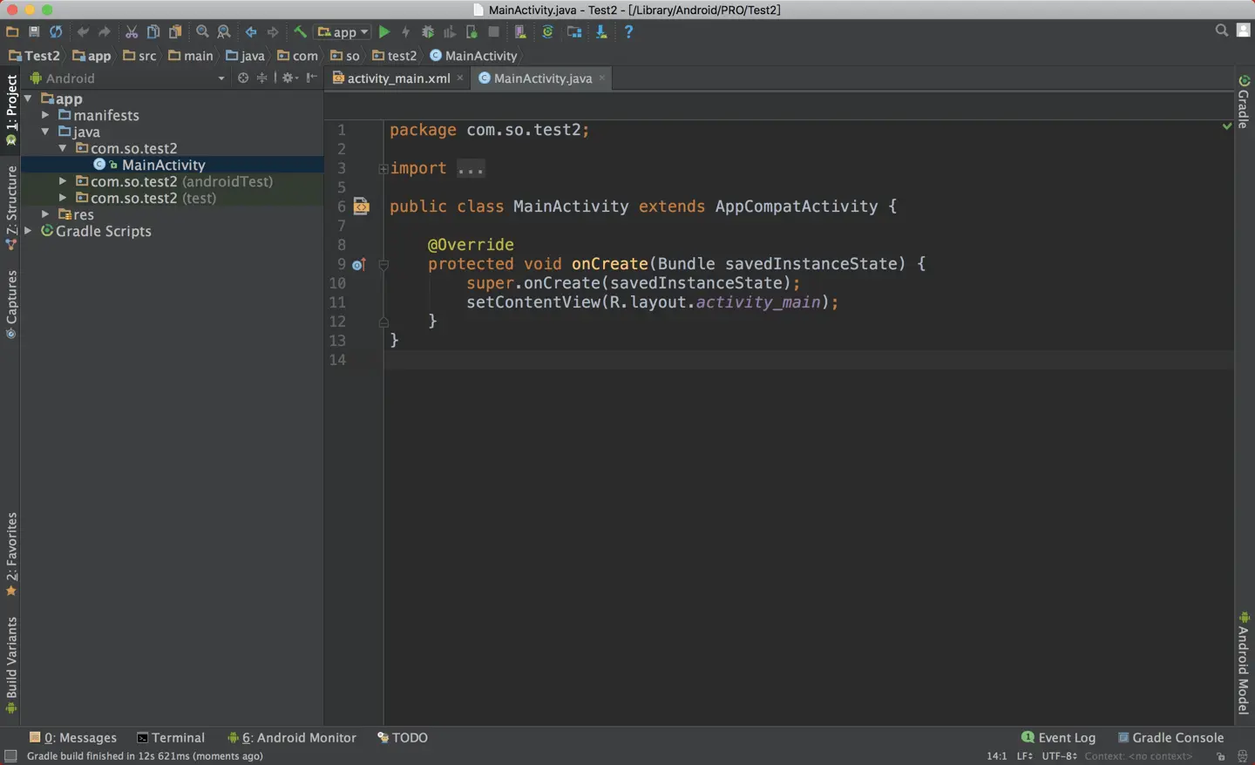Viewport: 1255px width, 765px height.
Task: Click the Cut scissors icon
Action: [x=132, y=32]
